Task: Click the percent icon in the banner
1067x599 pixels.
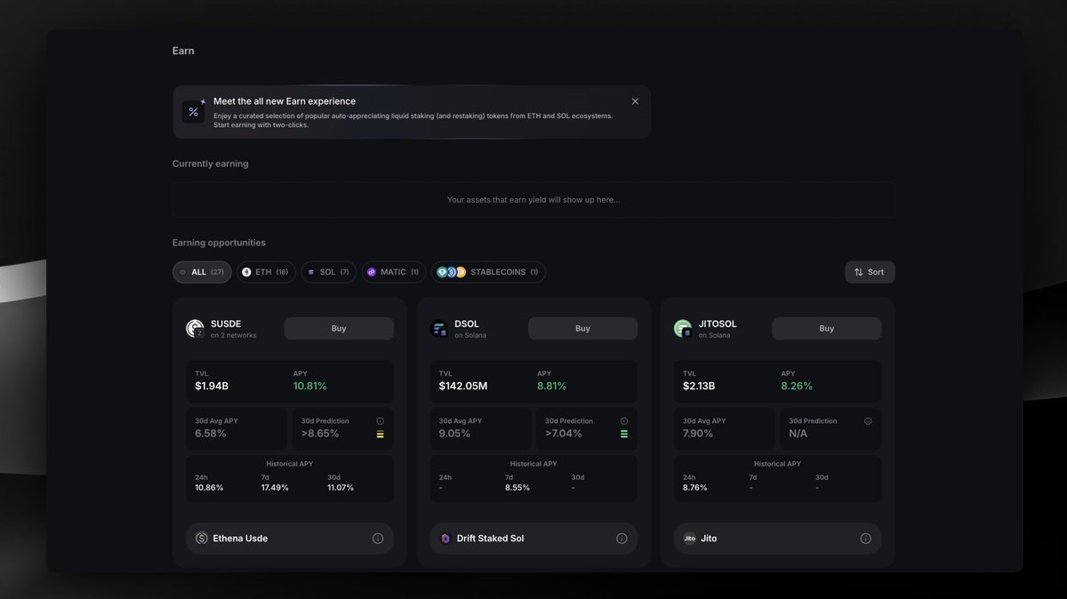Action: point(194,112)
